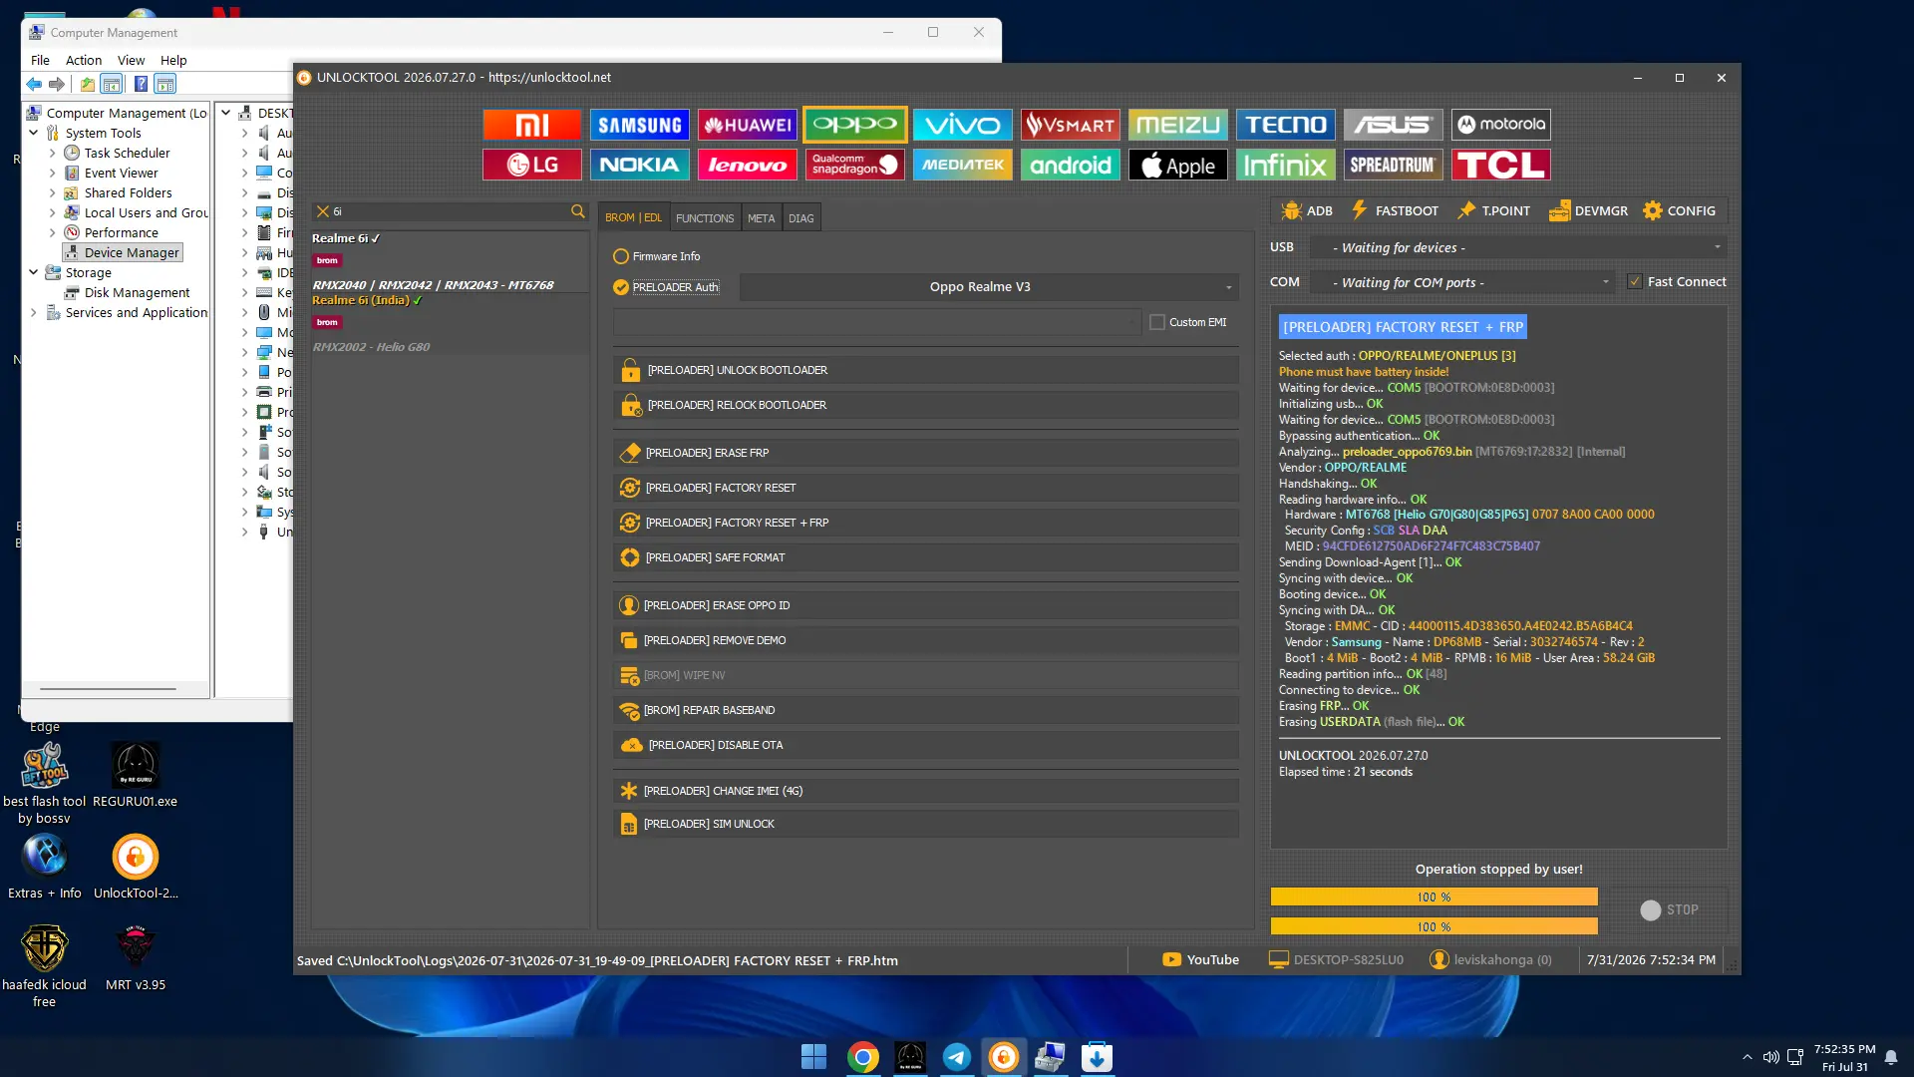Select the Tecno brand logo

point(1286,125)
